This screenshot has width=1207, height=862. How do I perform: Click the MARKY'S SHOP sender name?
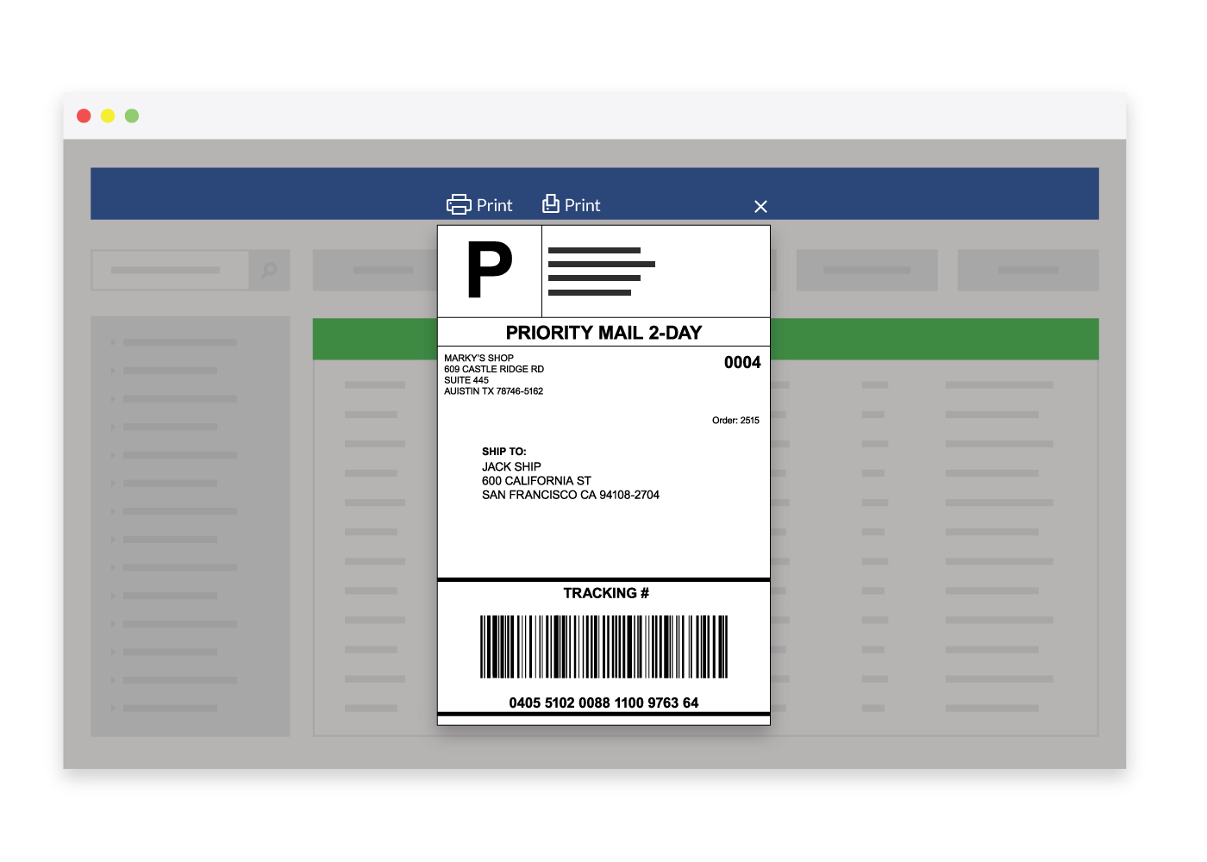[x=478, y=358]
